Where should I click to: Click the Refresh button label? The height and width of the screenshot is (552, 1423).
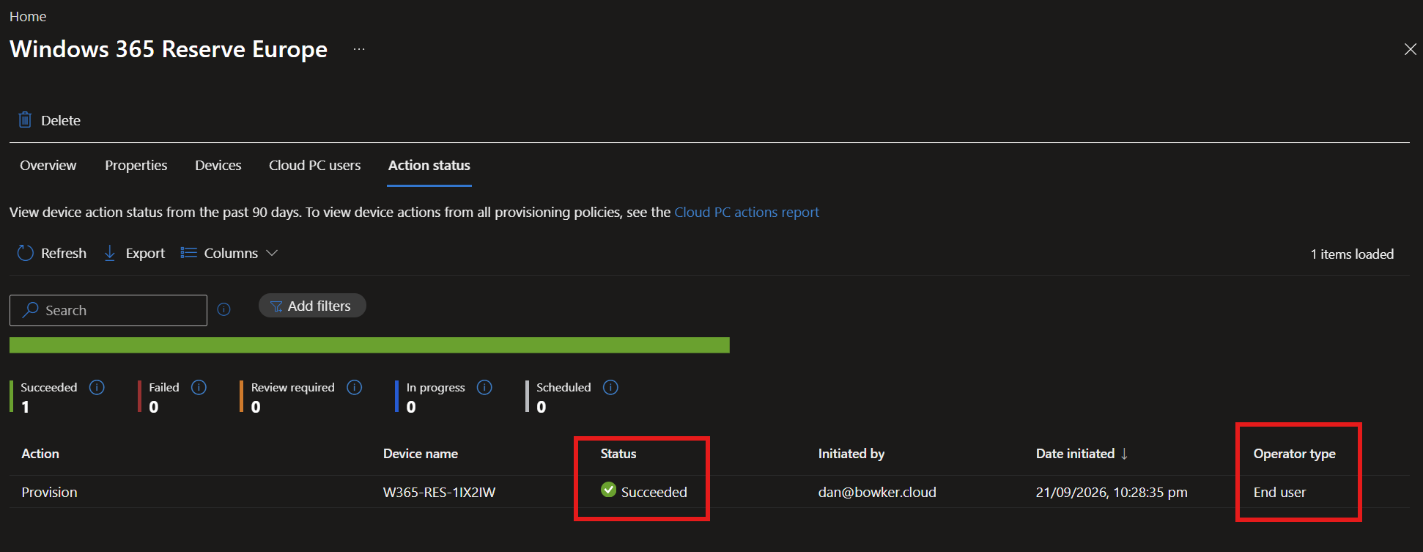64,253
